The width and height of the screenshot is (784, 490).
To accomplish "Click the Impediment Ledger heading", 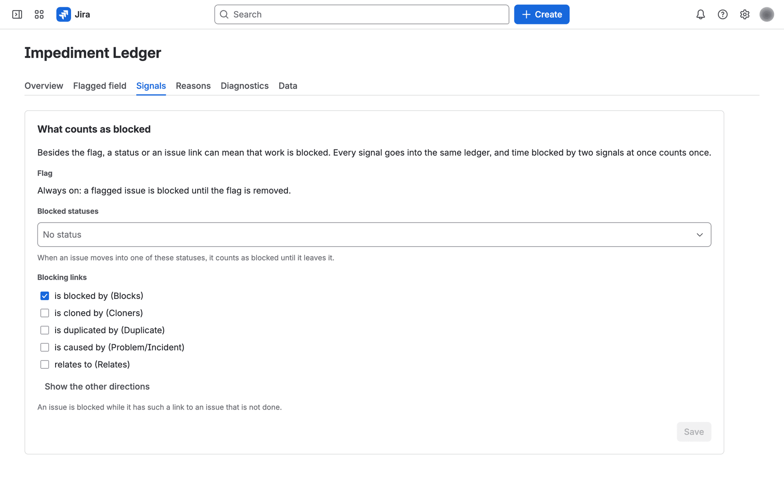I will 93,53.
